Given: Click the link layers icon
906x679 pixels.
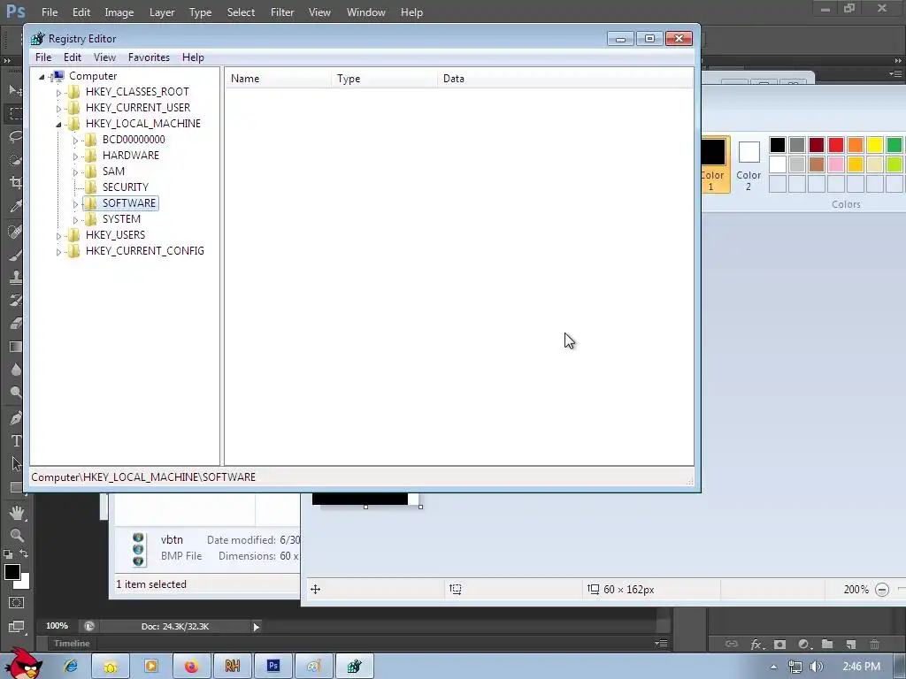Looking at the screenshot, I should [x=732, y=644].
